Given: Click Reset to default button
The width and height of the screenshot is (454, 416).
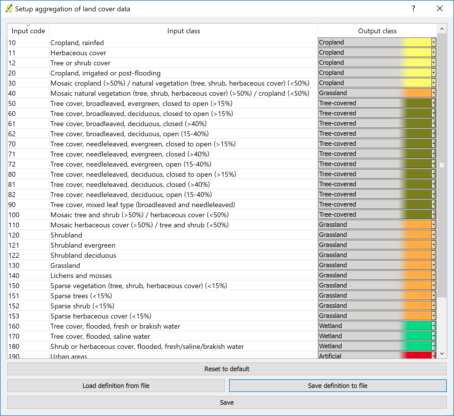Looking at the screenshot, I should pos(227,369).
